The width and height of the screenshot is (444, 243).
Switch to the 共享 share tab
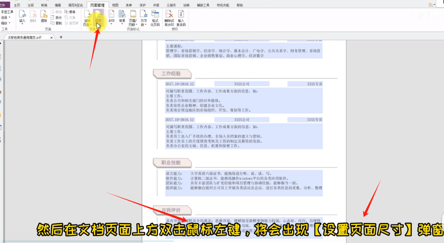coord(156,5)
